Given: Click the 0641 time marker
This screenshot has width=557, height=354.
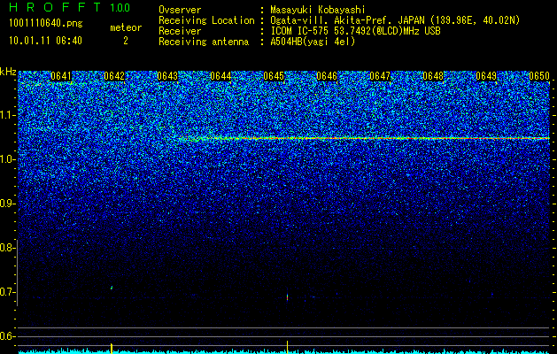Looking at the screenshot, I should (x=61, y=76).
